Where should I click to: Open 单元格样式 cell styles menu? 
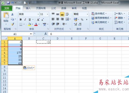click(100, 22)
